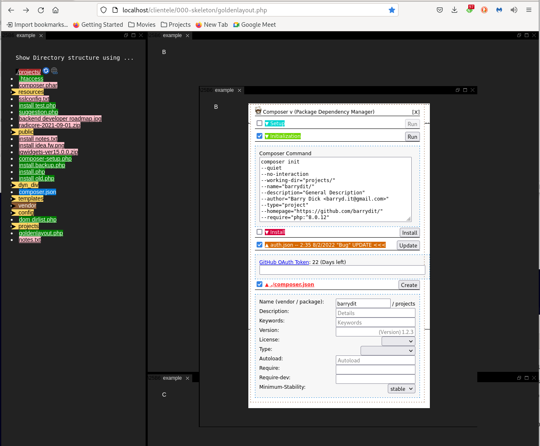This screenshot has height=446, width=540.
Task: Click the folder icon before the public entry
Action: click(13, 132)
